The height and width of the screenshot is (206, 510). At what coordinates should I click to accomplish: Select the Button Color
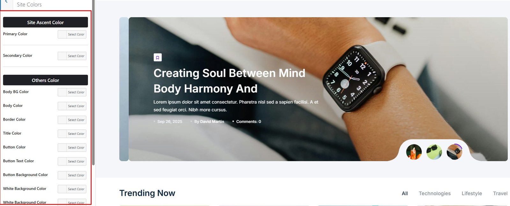click(72, 148)
